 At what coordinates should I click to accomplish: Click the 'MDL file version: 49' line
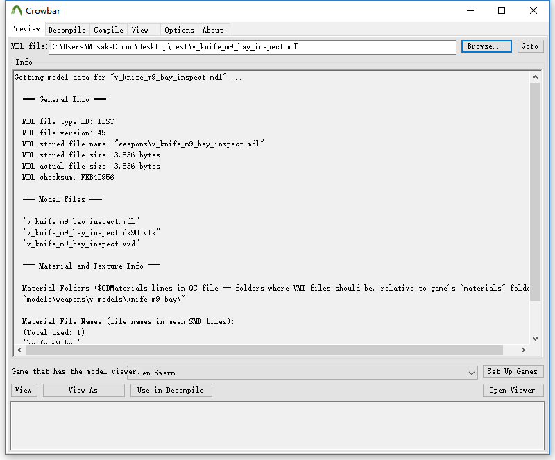pyautogui.click(x=64, y=133)
